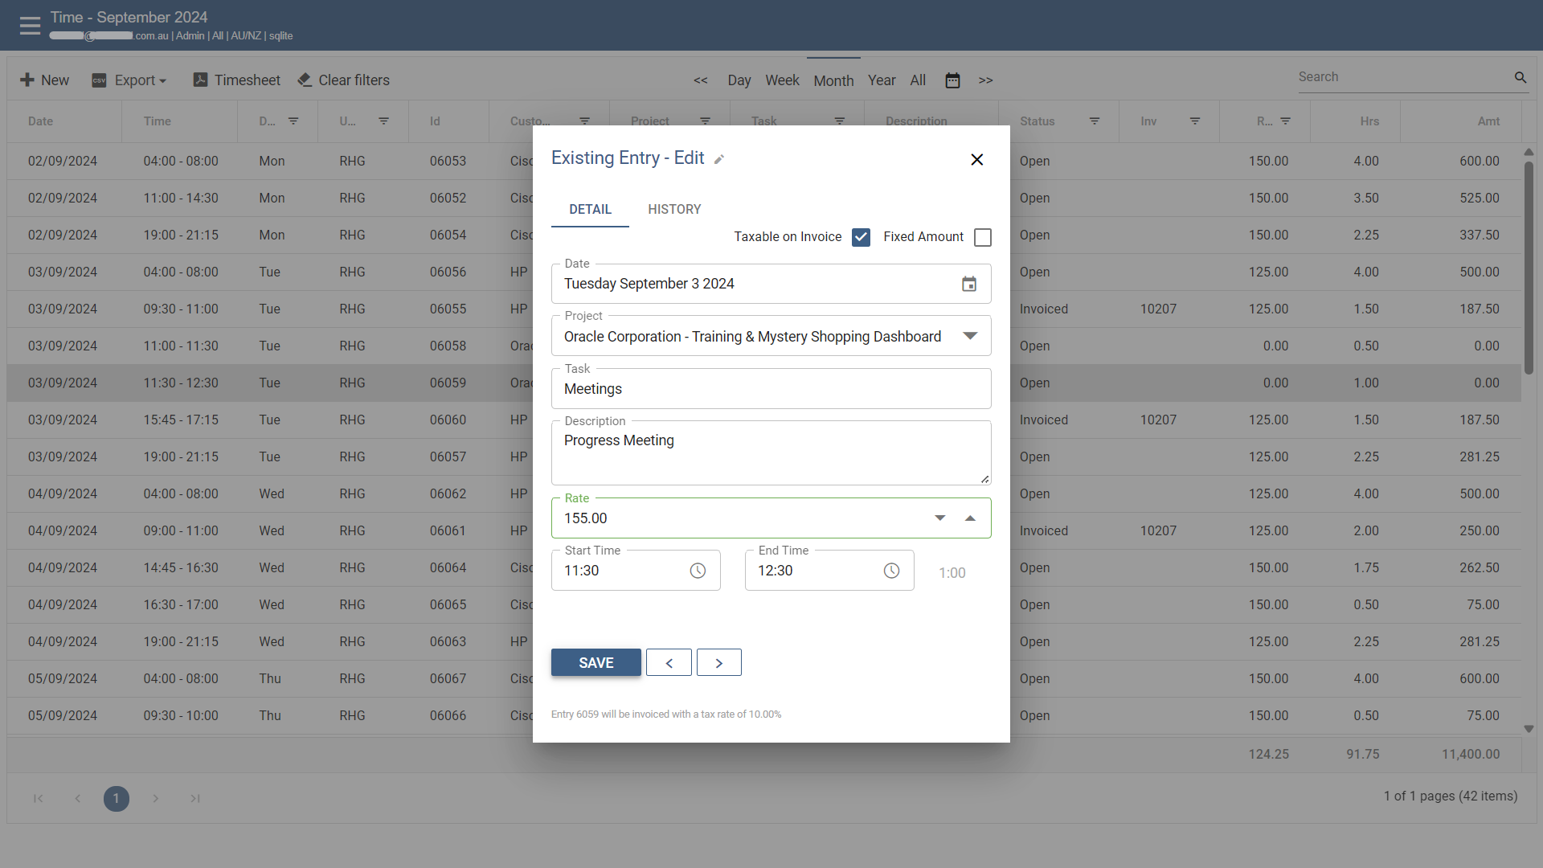Open the filter icon on the Status column
This screenshot has width=1543, height=868.
coord(1095,121)
